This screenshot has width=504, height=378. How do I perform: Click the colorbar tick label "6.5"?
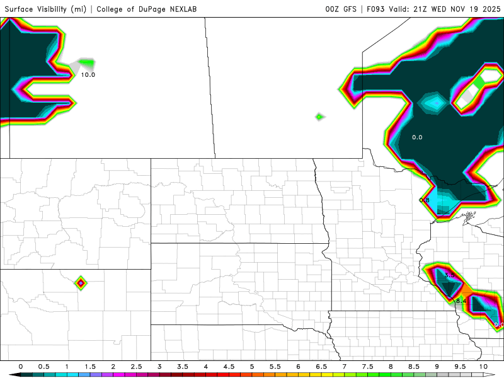(x=321, y=367)
